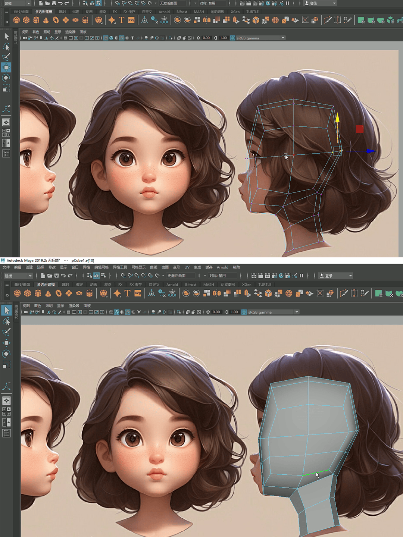Switch to the Arnold shelf tab in upper window

click(x=164, y=12)
